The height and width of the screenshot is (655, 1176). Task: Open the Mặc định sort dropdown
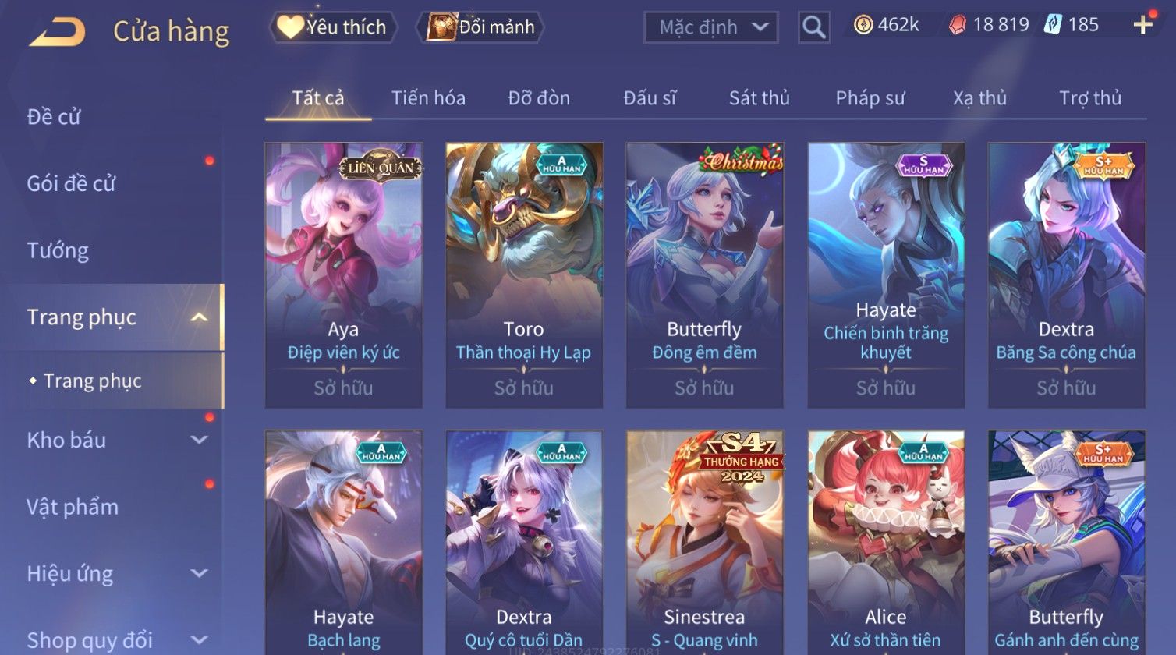[710, 27]
